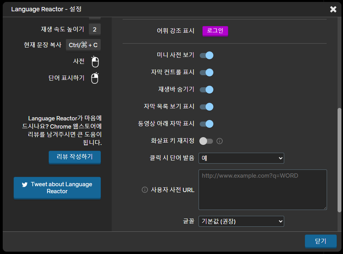343x254 pixels.
Task: Click Tweet about Language Reactor button
Action: click(x=57, y=188)
